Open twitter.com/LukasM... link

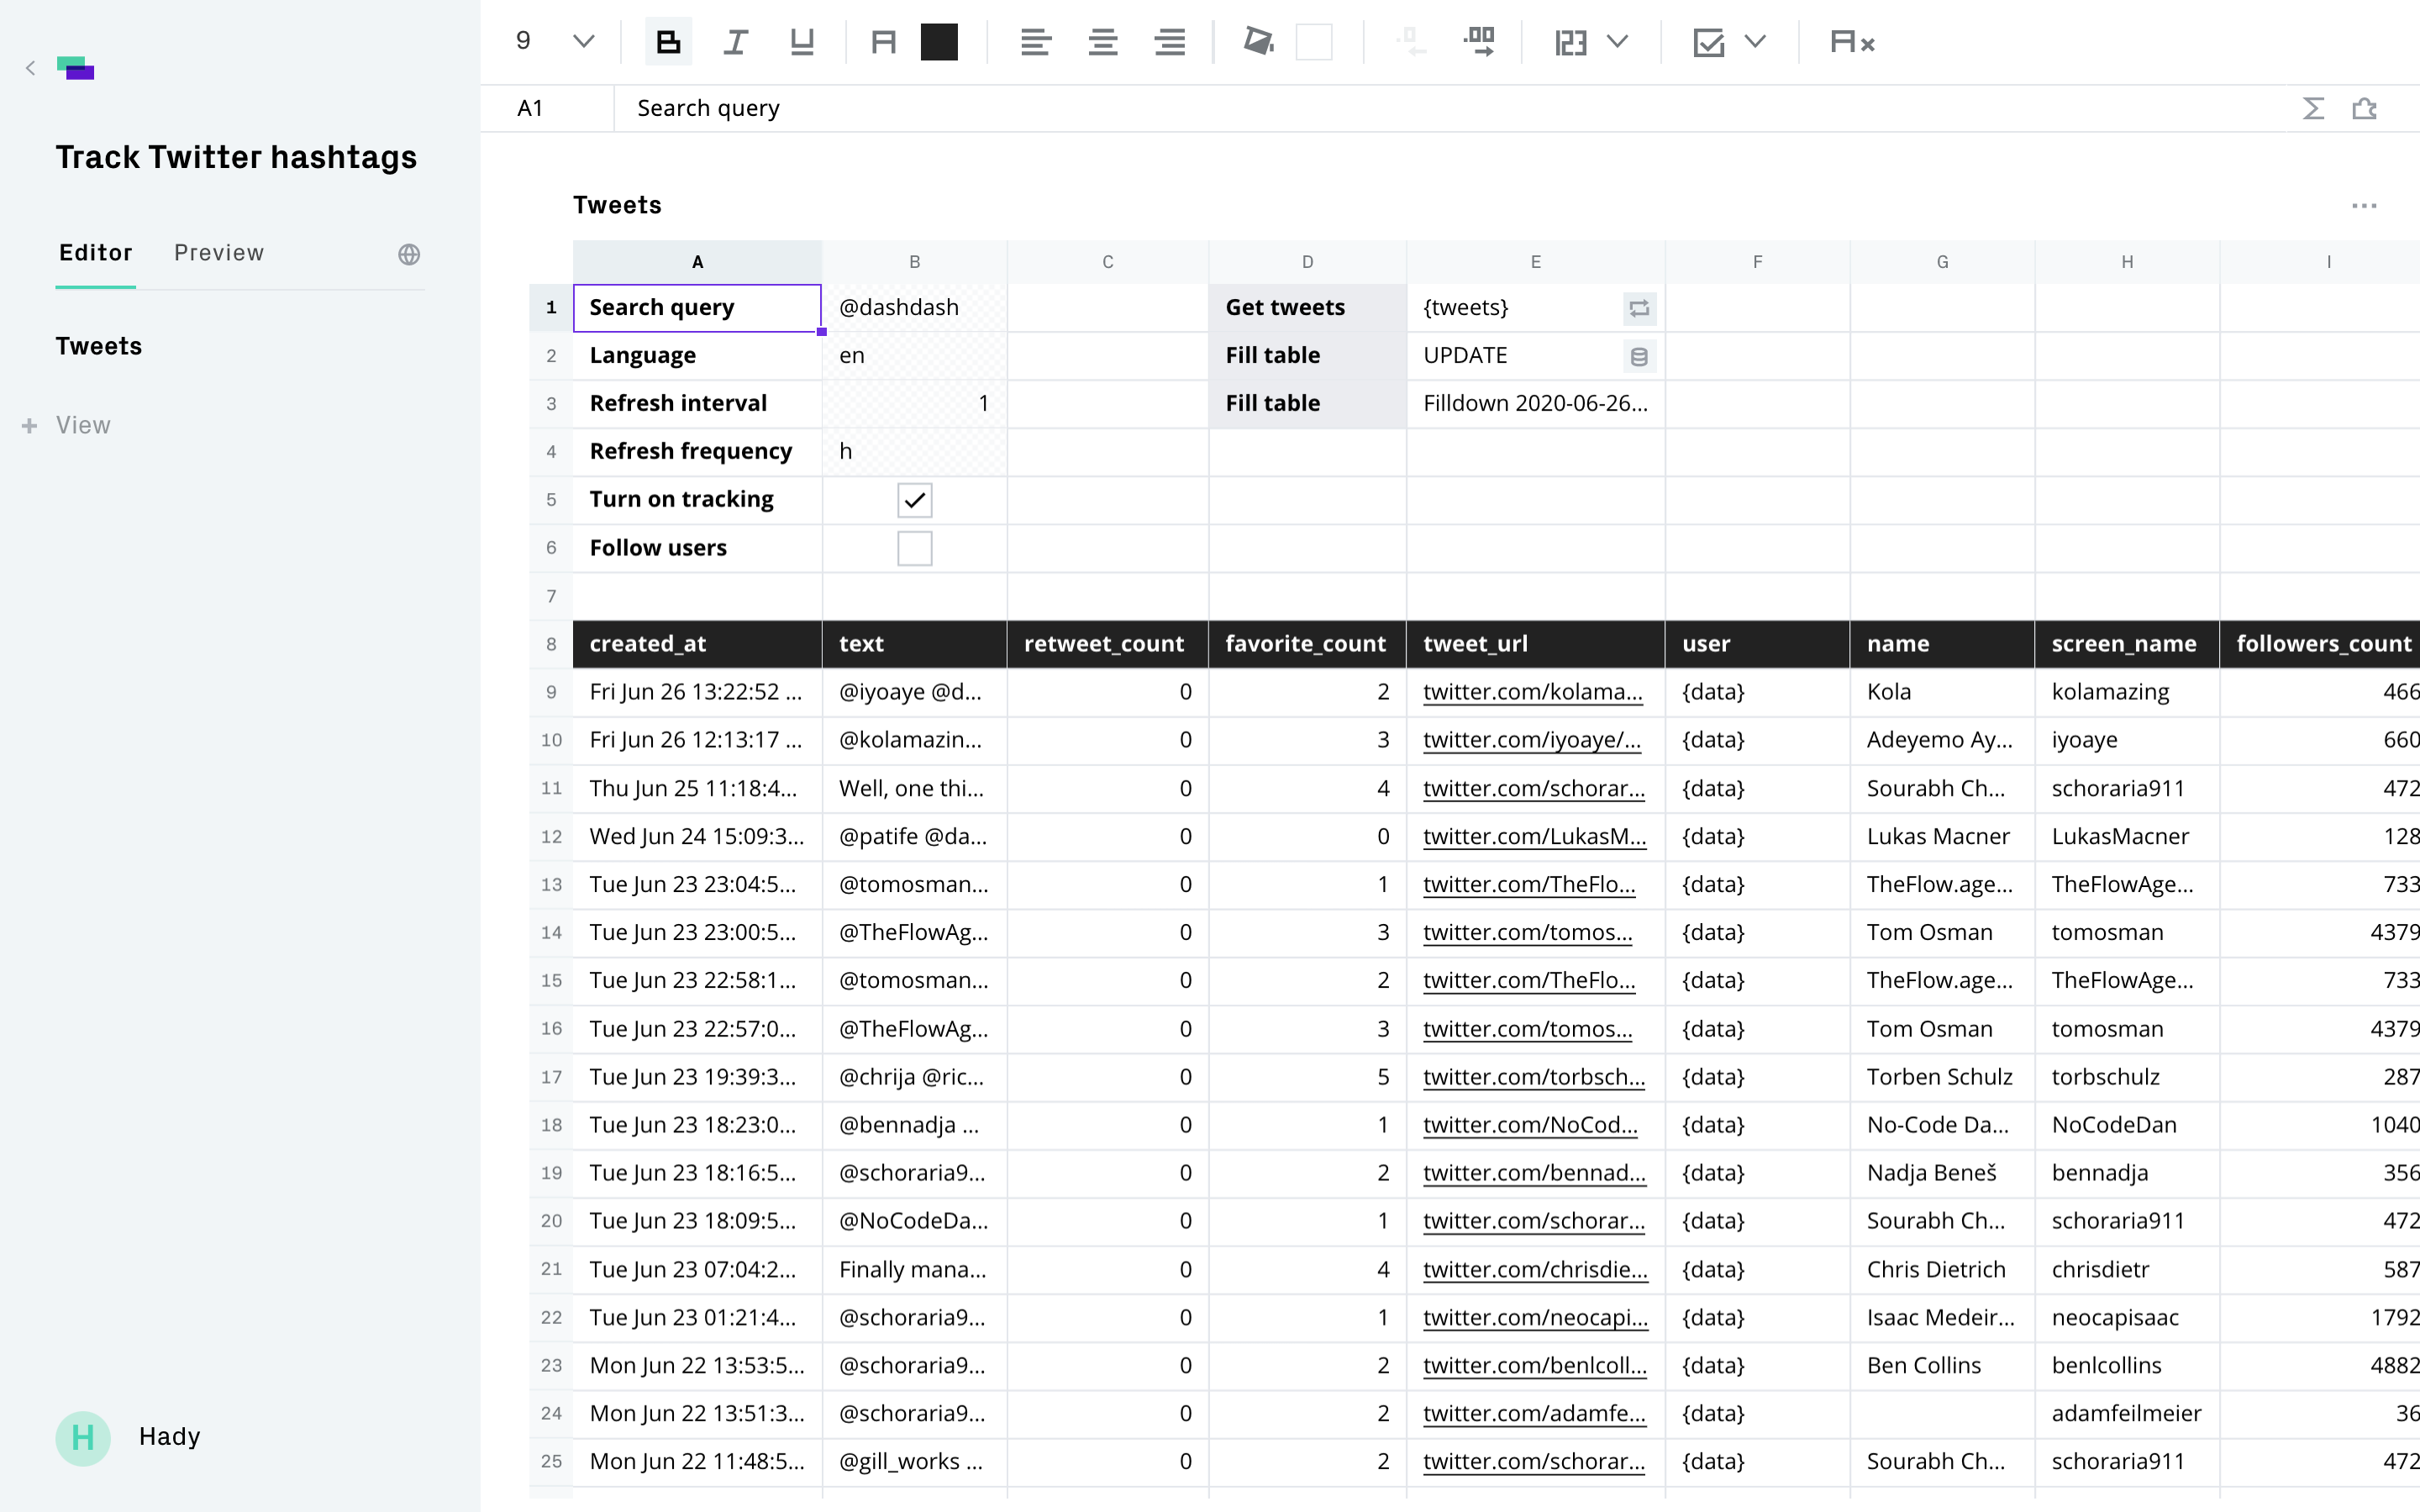click(1535, 836)
